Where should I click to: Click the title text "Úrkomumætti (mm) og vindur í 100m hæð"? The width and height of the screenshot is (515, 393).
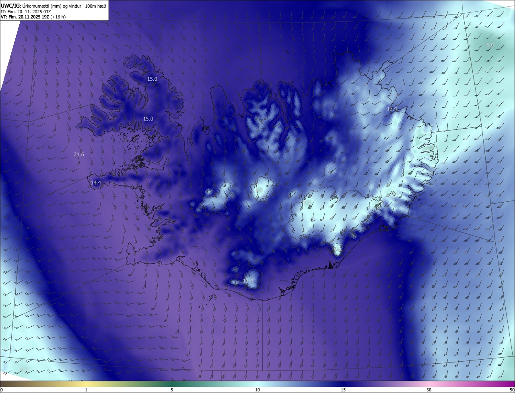(64, 6)
